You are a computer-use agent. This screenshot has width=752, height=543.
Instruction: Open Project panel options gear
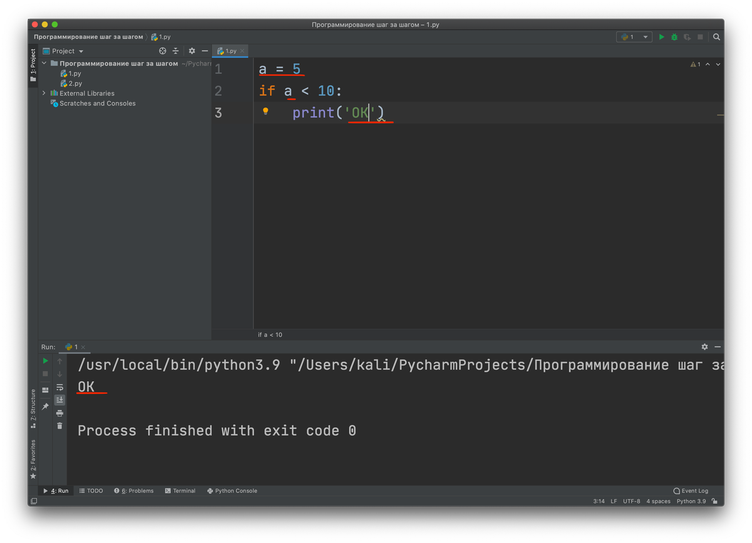[x=192, y=51]
